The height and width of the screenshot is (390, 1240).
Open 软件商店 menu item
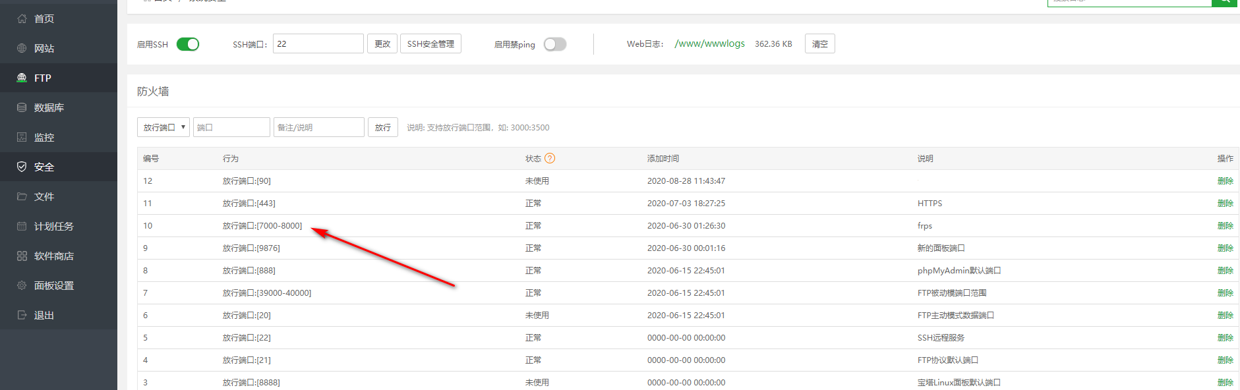54,256
